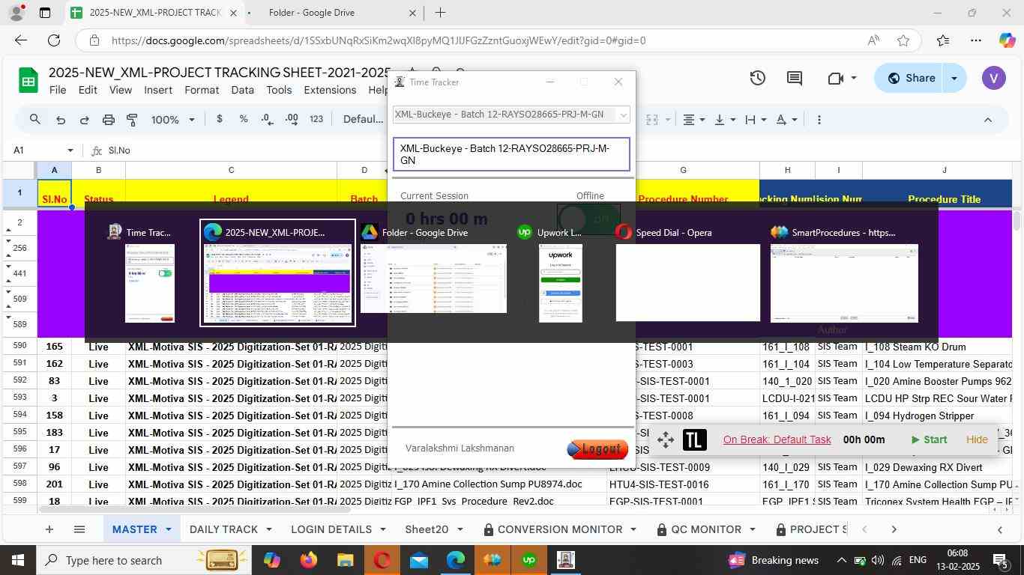Open the comments panel icon
The height and width of the screenshot is (575, 1024).
pos(794,78)
